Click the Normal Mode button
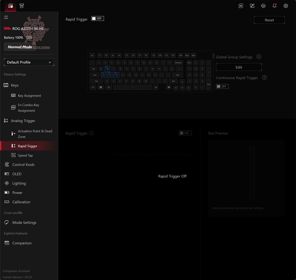The width and height of the screenshot is (296, 280). [x=20, y=47]
